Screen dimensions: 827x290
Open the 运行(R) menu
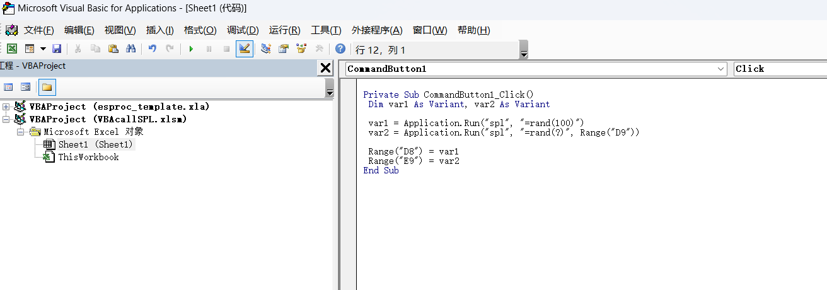[284, 30]
